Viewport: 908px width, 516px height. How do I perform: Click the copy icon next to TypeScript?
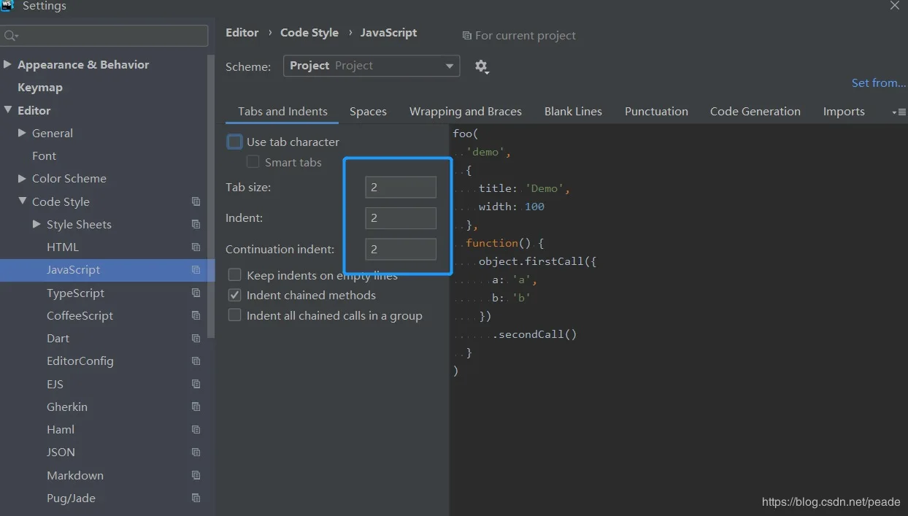coord(196,293)
